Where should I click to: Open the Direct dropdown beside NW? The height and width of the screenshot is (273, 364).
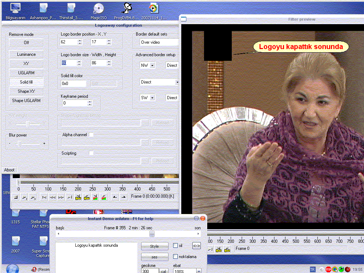[172, 65]
